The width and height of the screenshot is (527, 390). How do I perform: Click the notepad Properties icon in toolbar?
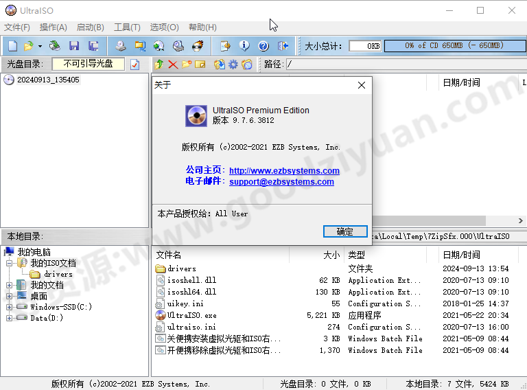coord(225,46)
